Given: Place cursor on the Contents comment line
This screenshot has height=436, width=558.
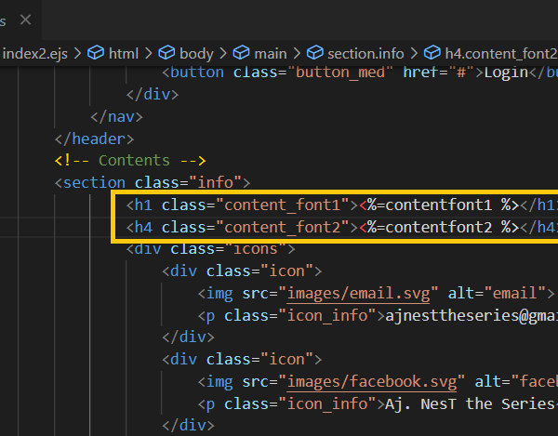Looking at the screenshot, I should pos(130,160).
